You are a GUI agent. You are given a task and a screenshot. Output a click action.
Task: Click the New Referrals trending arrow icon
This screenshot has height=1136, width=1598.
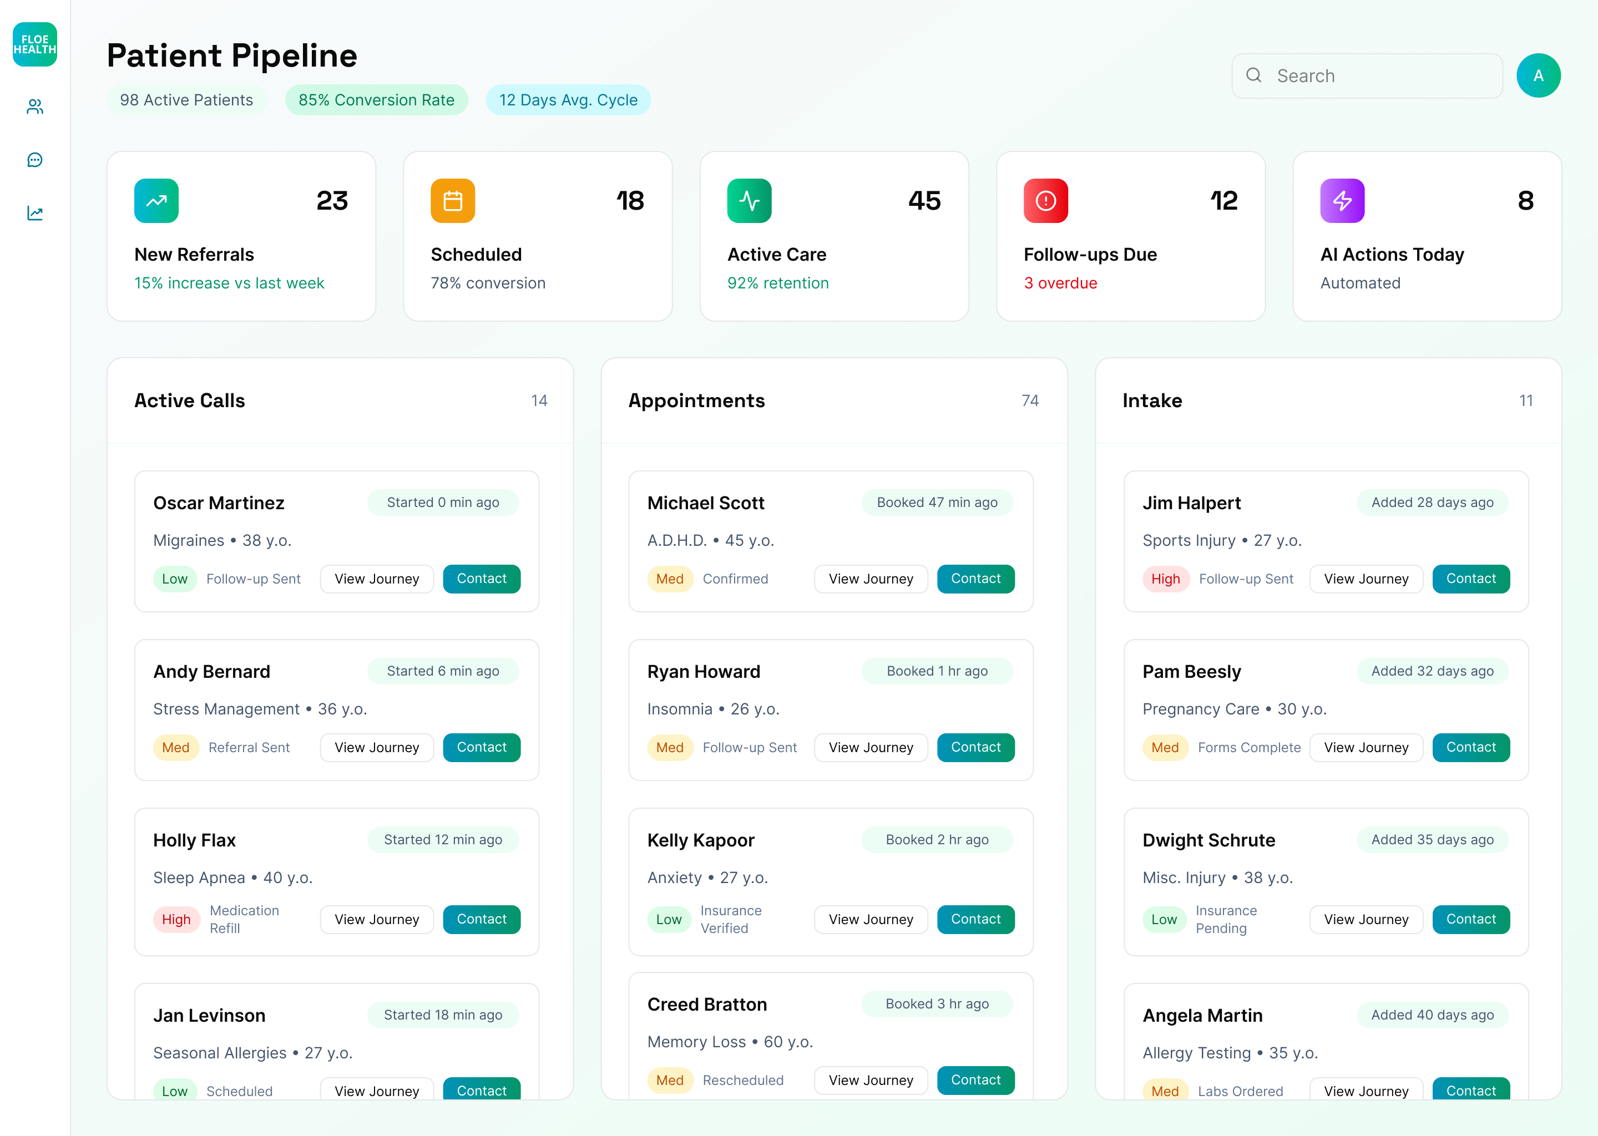click(x=156, y=201)
